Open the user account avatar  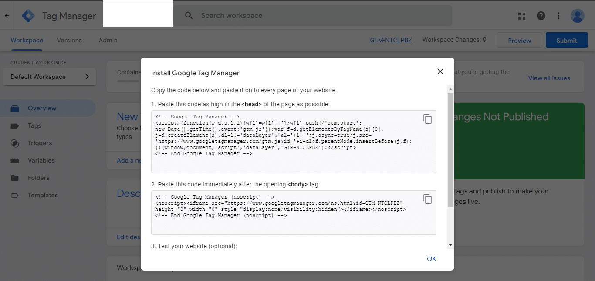578,16
